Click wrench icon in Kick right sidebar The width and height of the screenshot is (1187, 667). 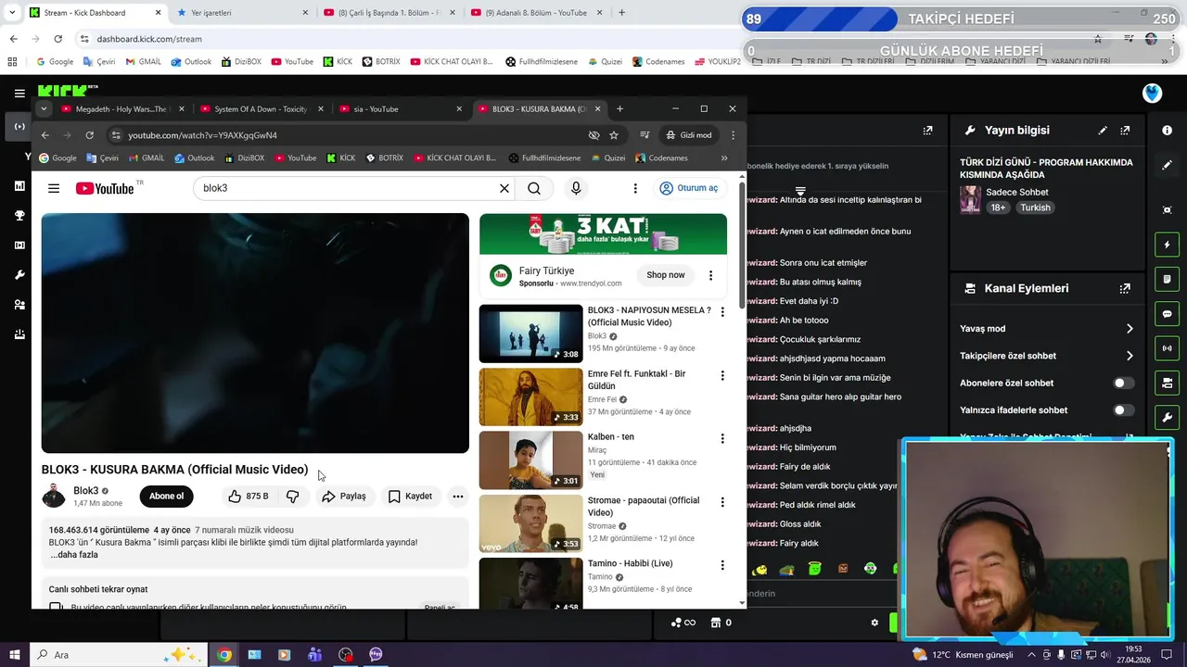[1167, 417]
